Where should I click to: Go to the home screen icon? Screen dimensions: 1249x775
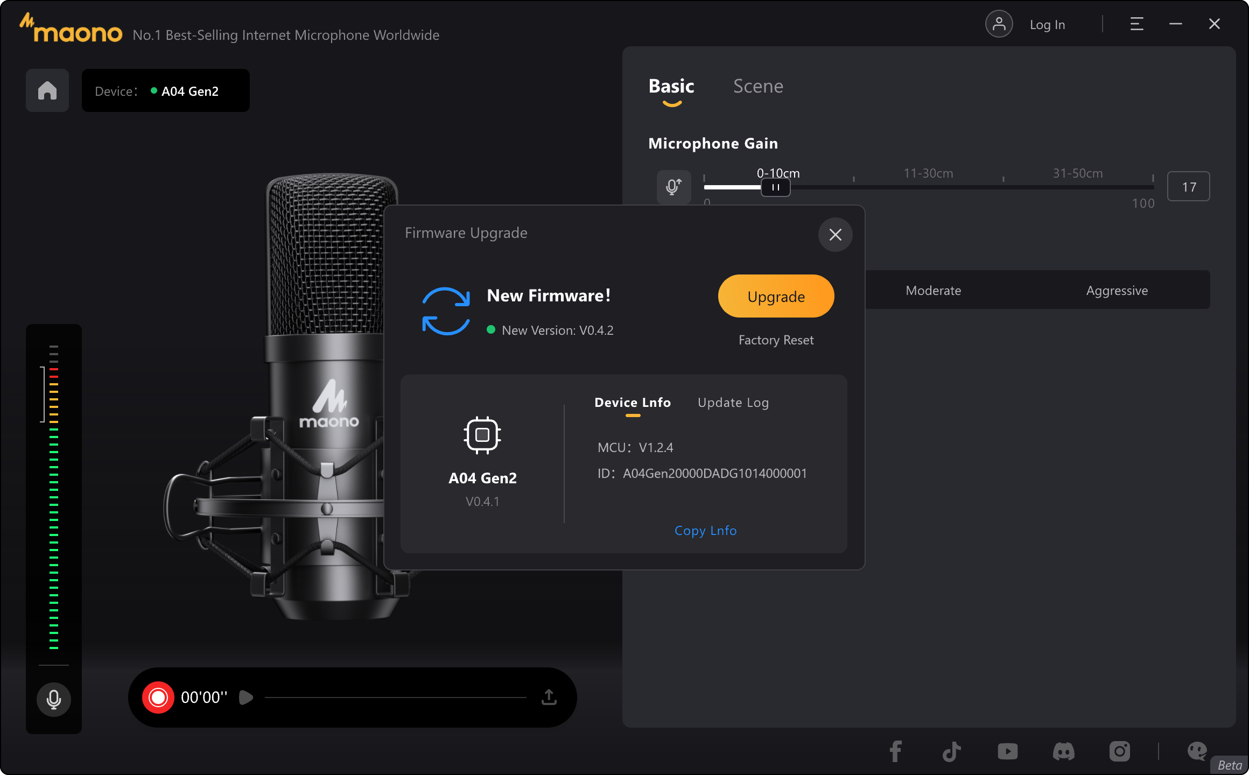[47, 90]
